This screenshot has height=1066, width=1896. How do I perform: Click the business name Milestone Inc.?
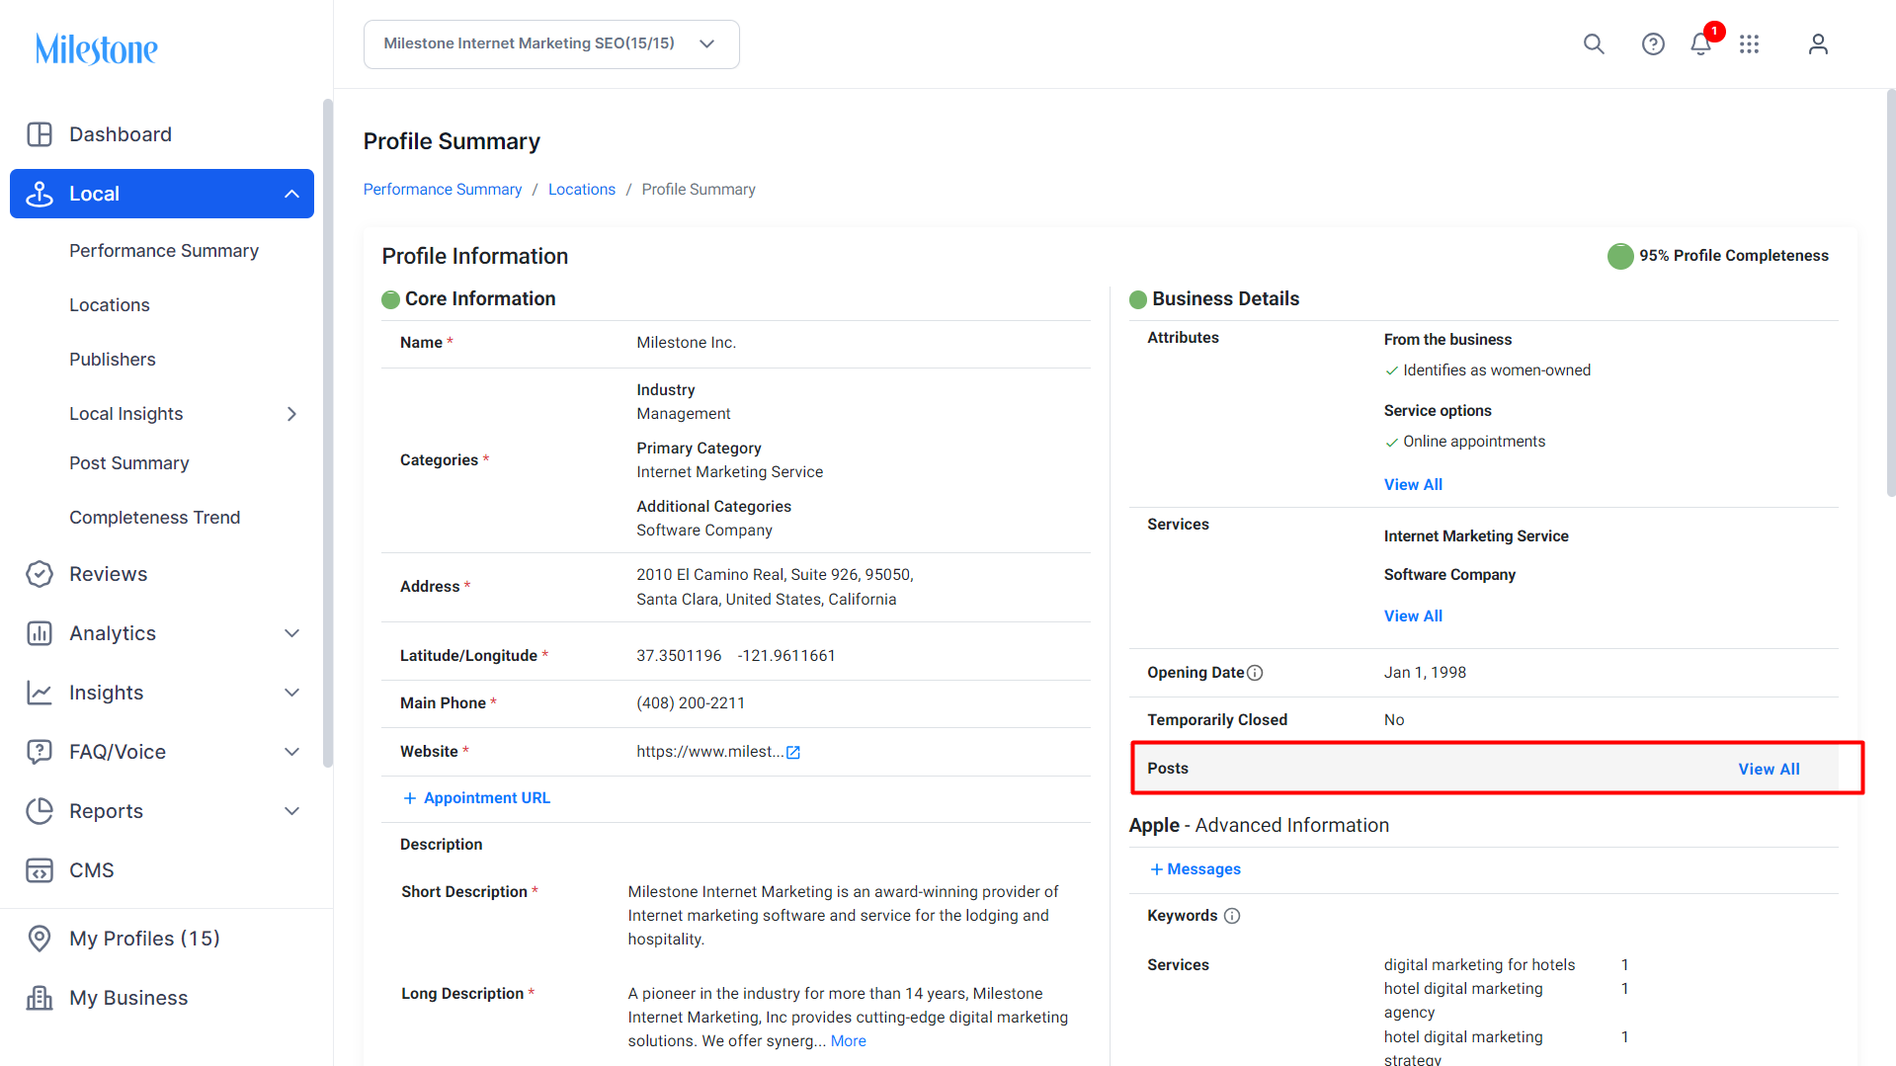[x=686, y=343]
